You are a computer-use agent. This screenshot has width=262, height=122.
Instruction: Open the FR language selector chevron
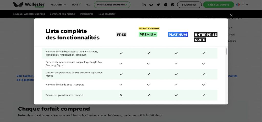click(x=247, y=5)
